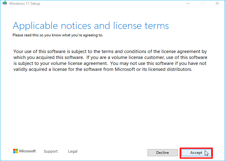
Task: Click the Microsoft wordmark beside the logo
Action: click(x=28, y=151)
